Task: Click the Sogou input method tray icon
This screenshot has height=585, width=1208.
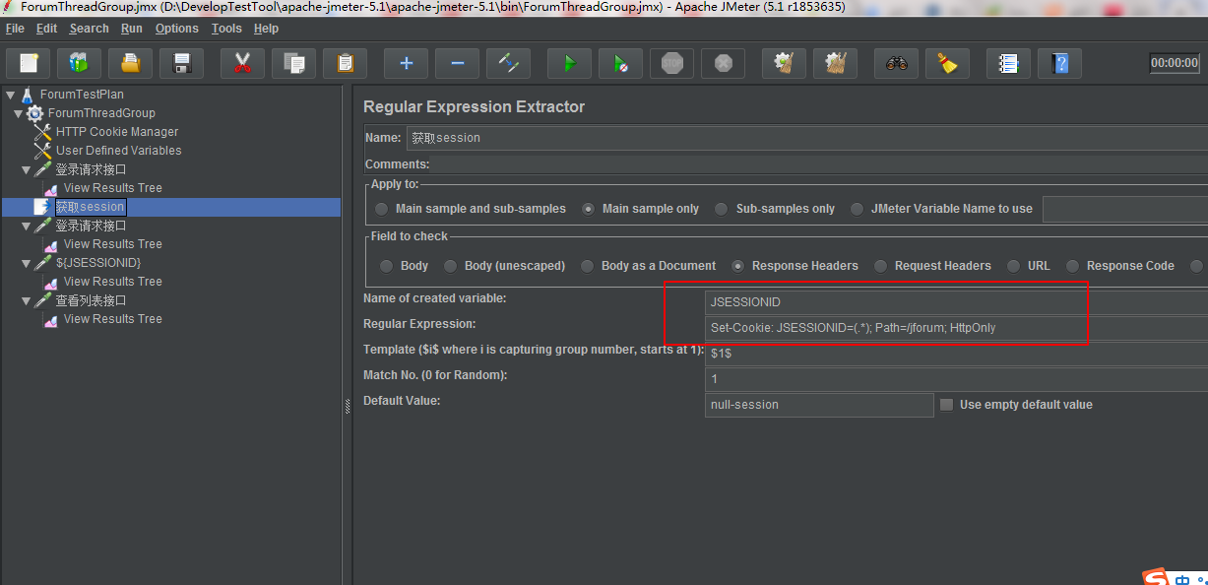Action: 1156,578
